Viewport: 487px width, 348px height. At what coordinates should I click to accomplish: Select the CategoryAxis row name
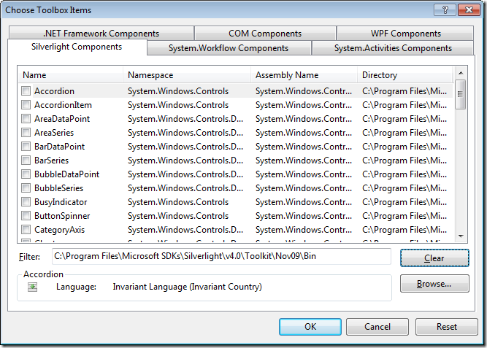pyautogui.click(x=59, y=229)
